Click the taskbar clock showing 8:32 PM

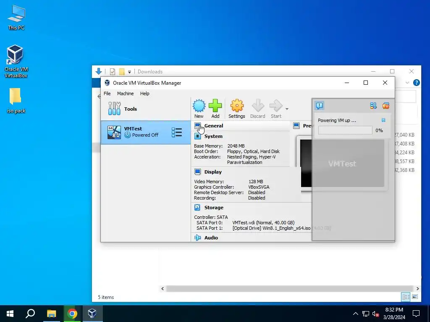click(394, 314)
